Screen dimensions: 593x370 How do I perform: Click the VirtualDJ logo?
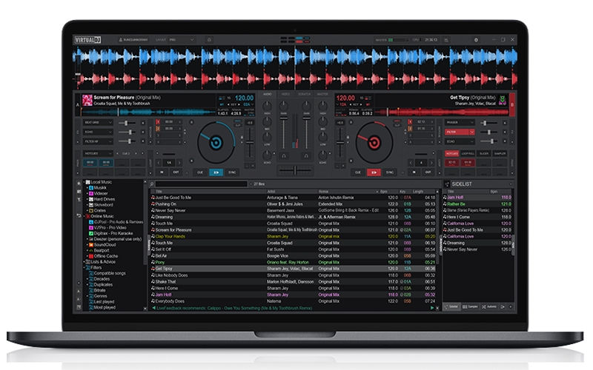coord(87,40)
